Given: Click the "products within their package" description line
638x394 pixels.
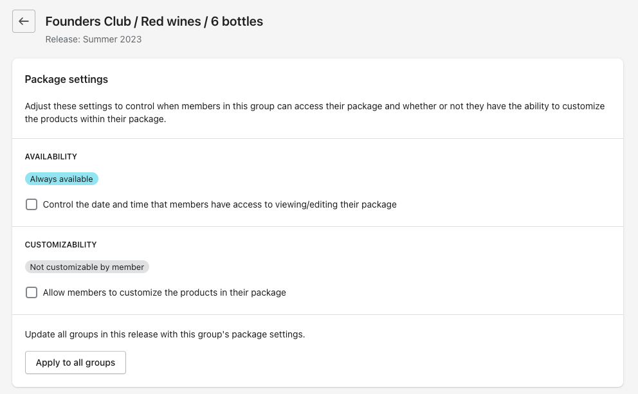Looking at the screenshot, I should click(x=96, y=120).
